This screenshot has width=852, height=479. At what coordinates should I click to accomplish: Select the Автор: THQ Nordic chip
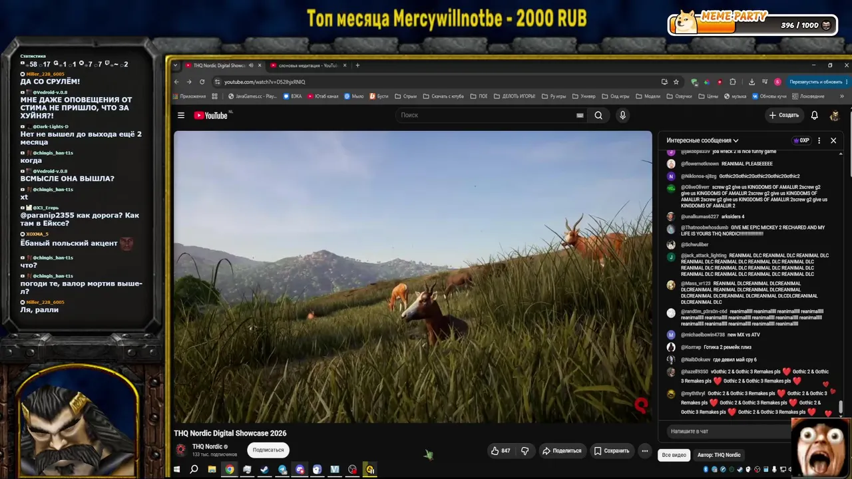coord(719,455)
